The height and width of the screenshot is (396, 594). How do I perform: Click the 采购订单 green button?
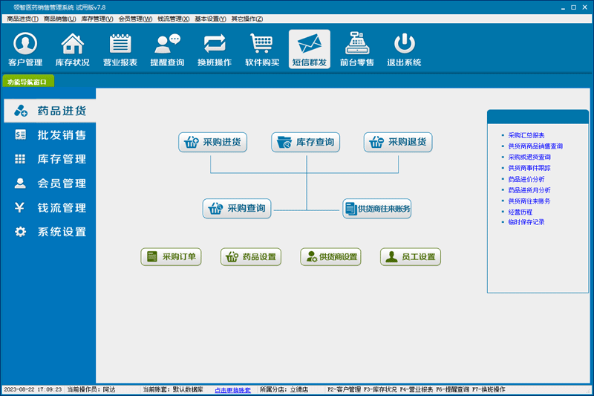pos(171,257)
